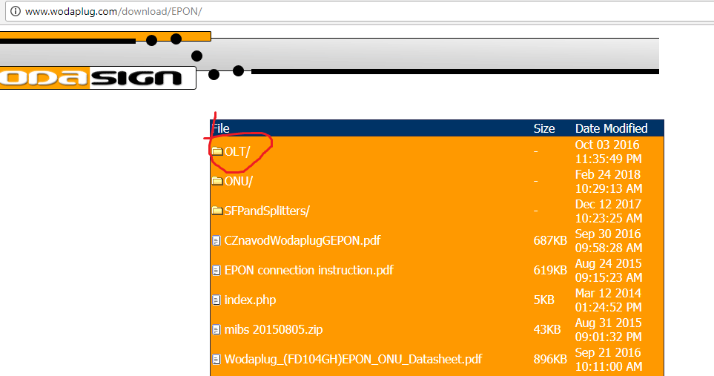Click file icon beside mibs 20150805.zip
Viewport: 714px width, 376px height.
216,329
